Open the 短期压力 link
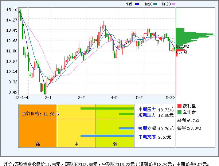Image resolution: width=219 pixels, height=166 pixels. coord(147,115)
